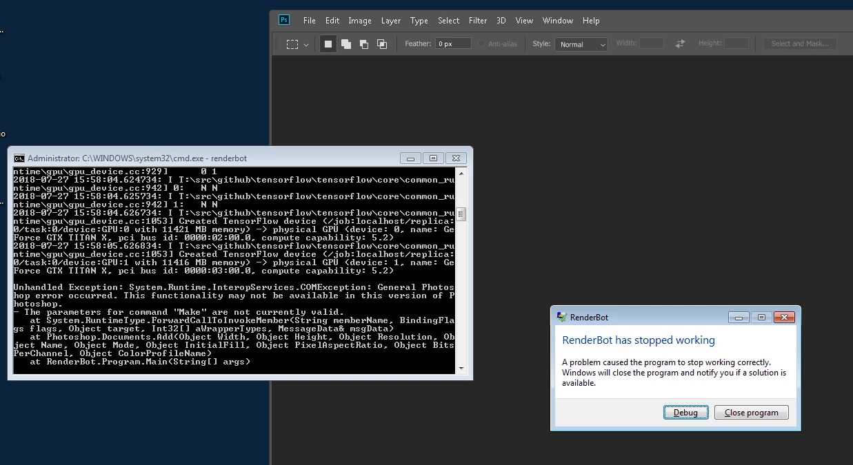
Task: Swap height and width arrows icon
Action: pos(680,43)
